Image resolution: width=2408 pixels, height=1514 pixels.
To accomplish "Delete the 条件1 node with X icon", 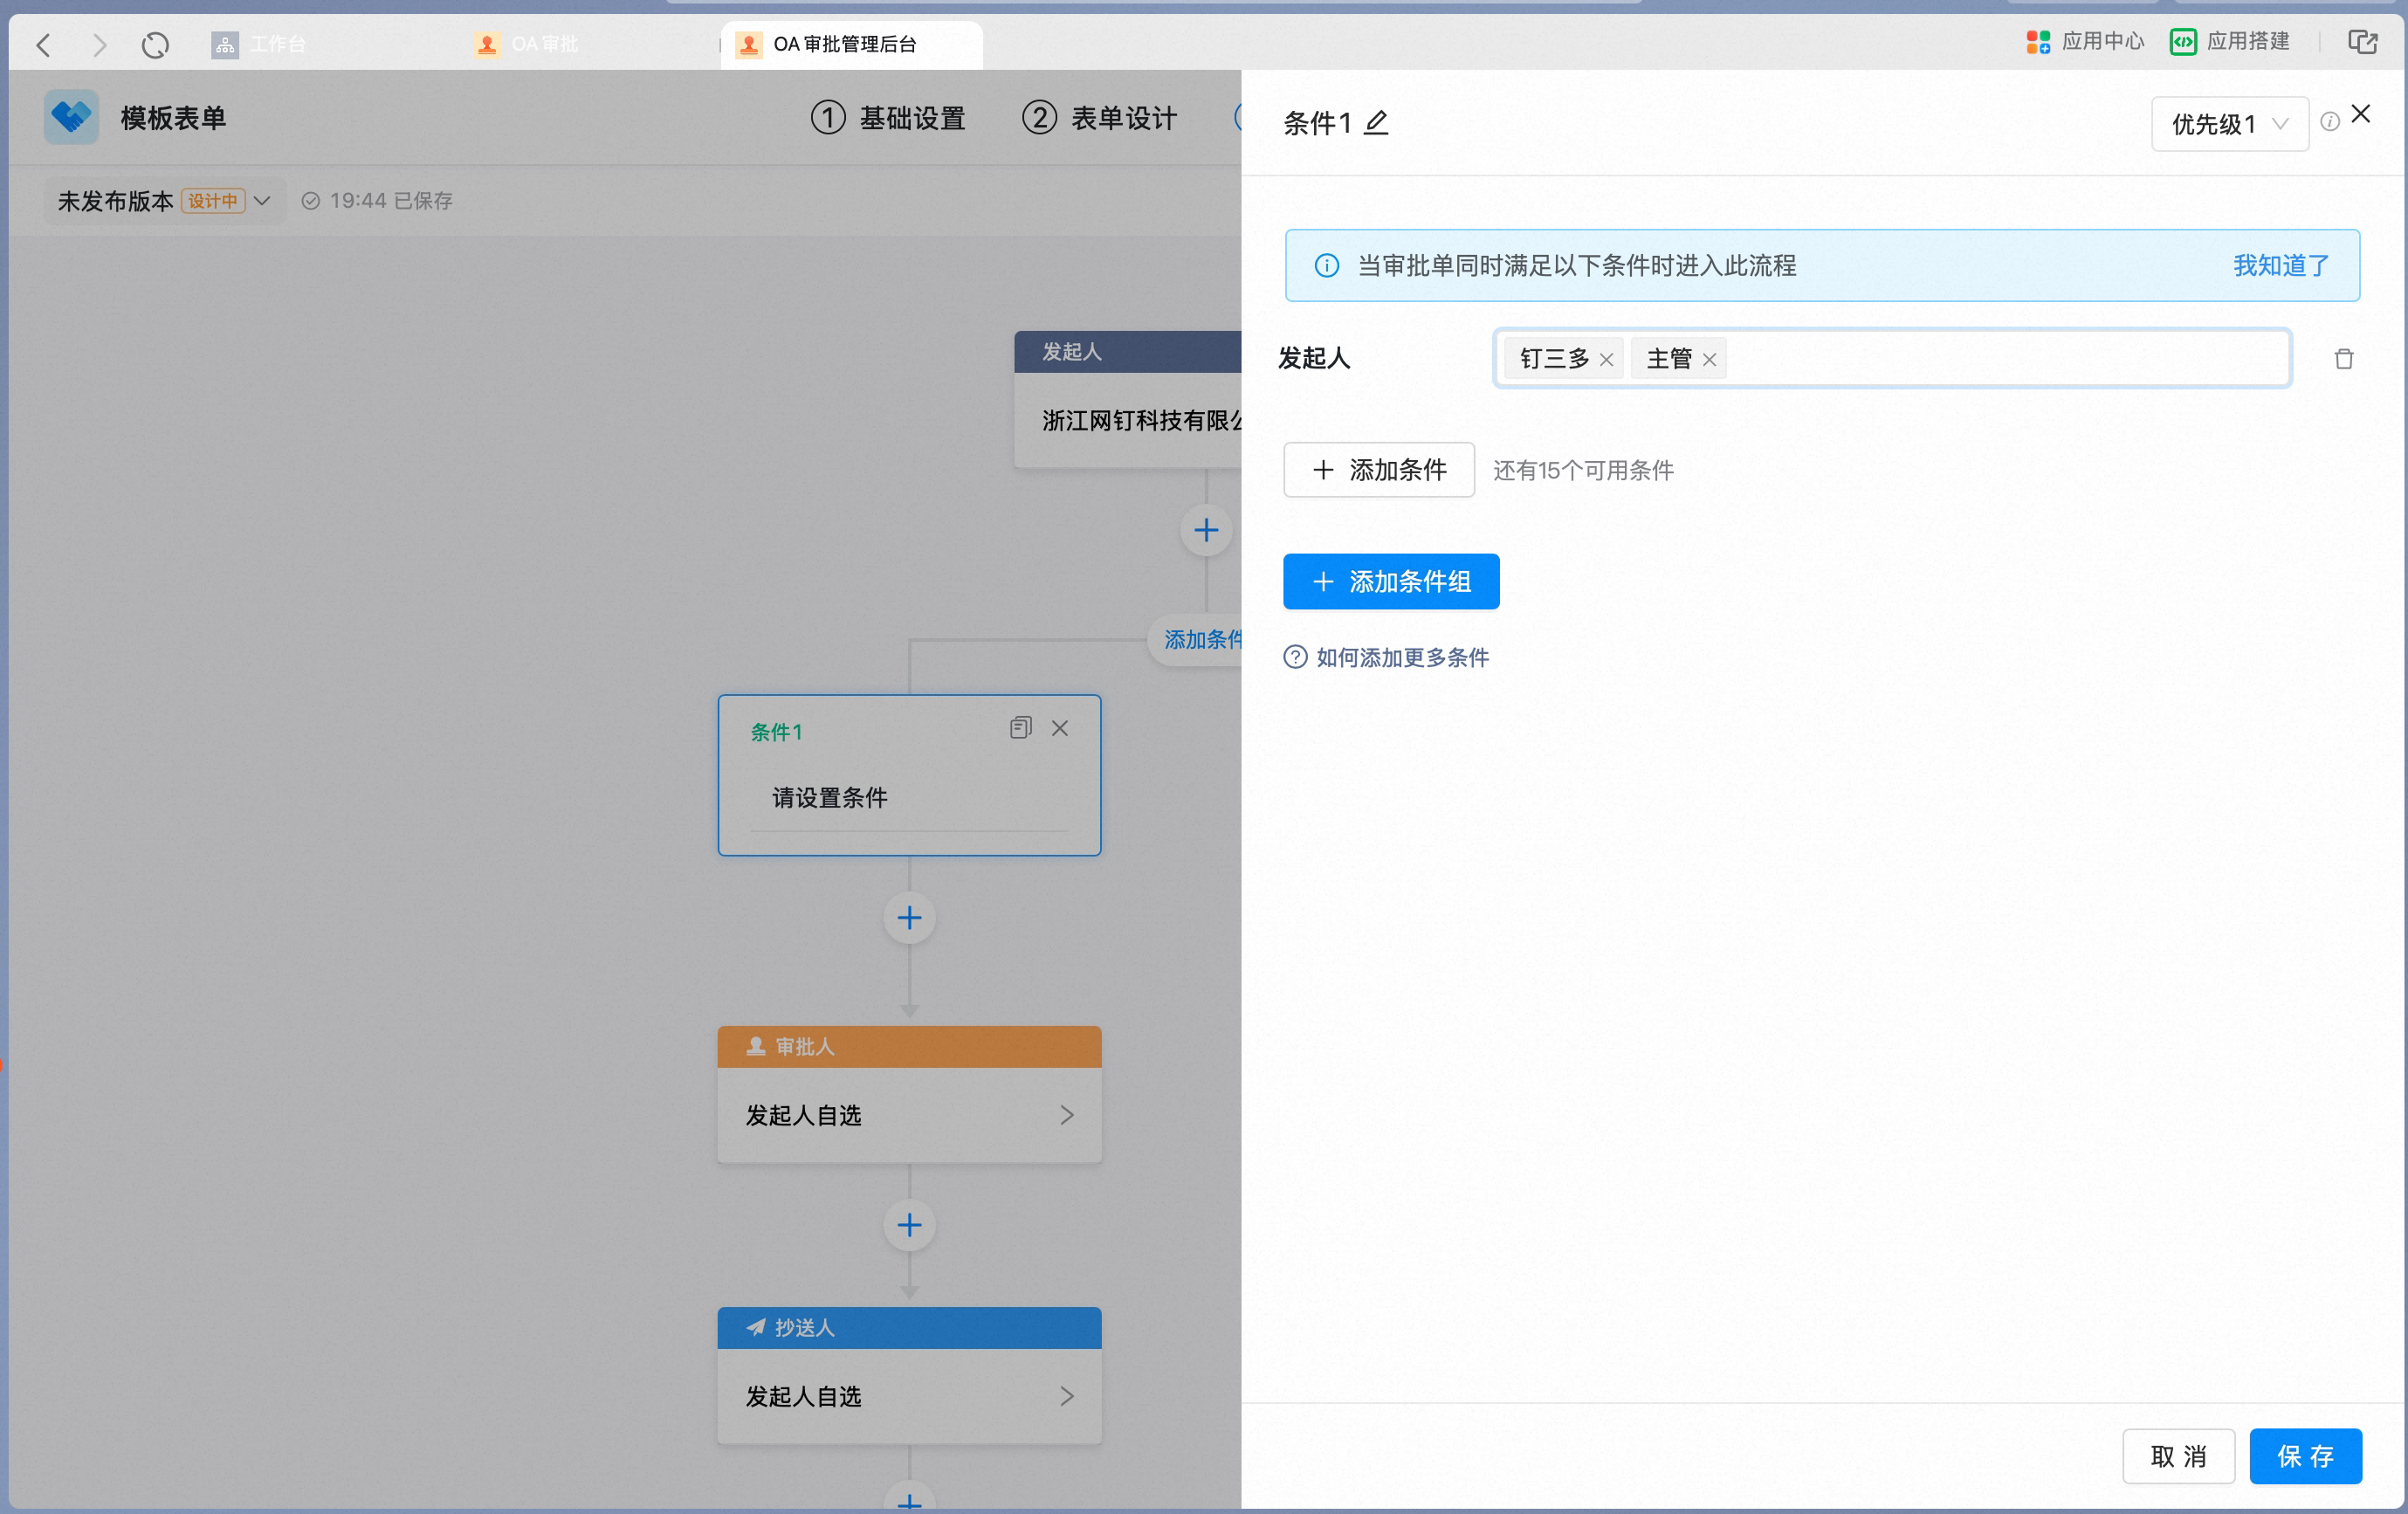I will (x=1060, y=728).
